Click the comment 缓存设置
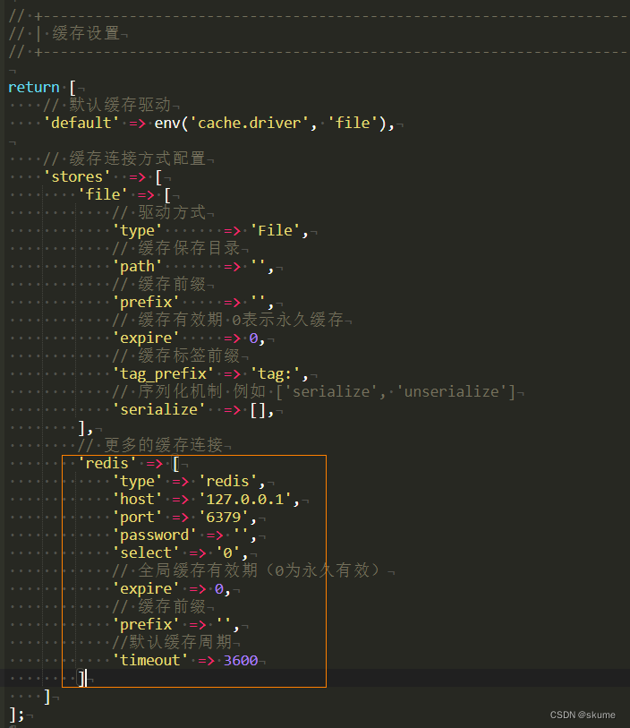630x728 pixels. click(x=86, y=33)
